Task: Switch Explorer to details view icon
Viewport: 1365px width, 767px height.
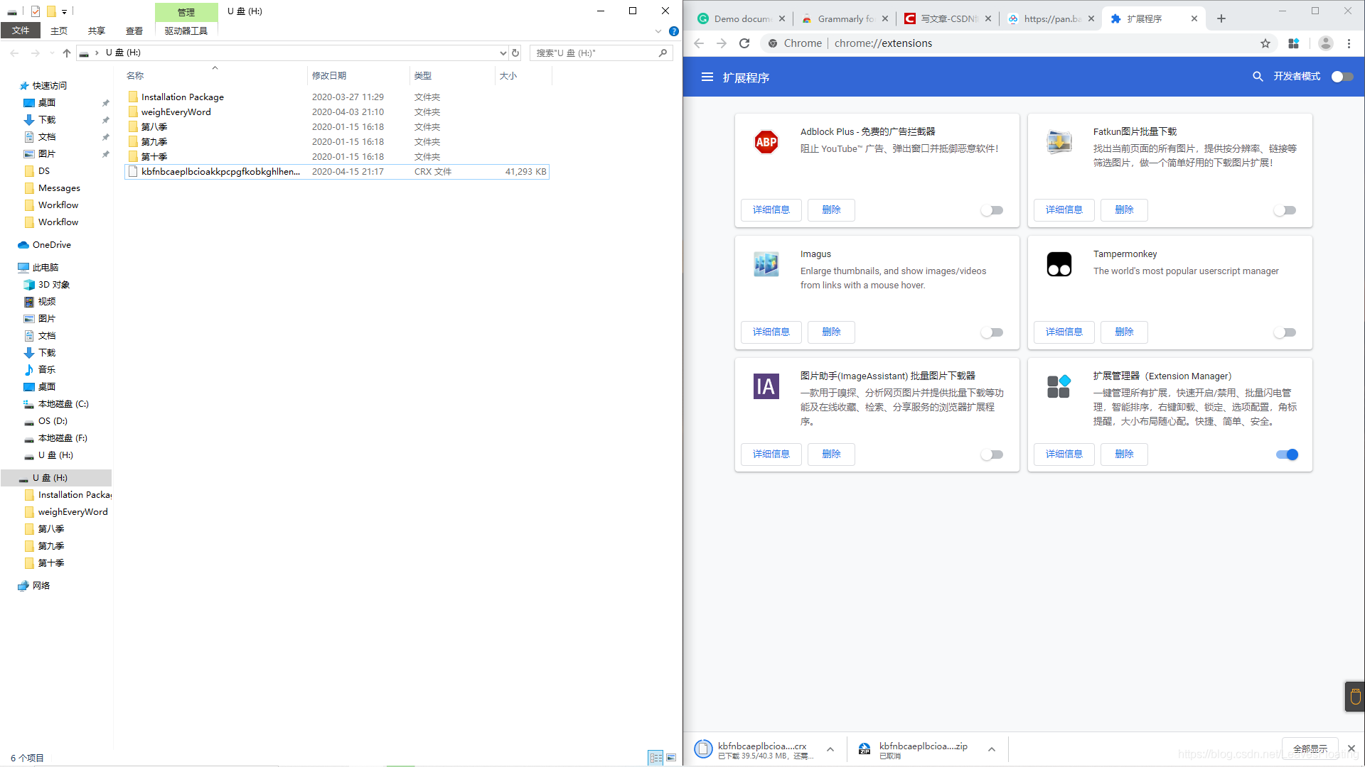Action: pyautogui.click(x=655, y=758)
